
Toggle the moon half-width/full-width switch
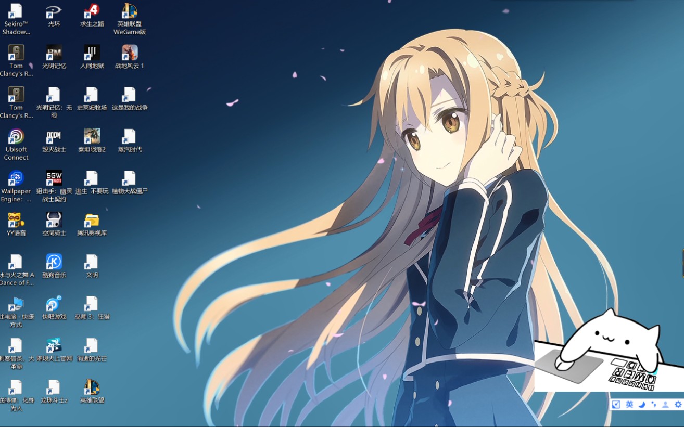pos(642,404)
